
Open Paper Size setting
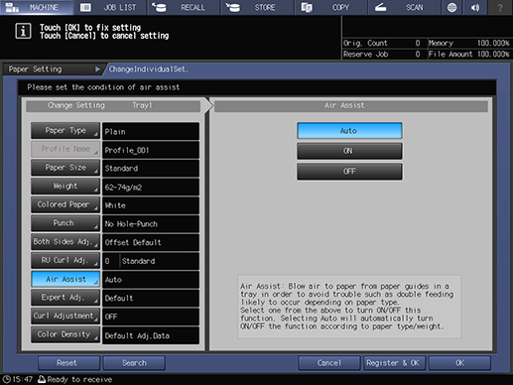pos(65,168)
